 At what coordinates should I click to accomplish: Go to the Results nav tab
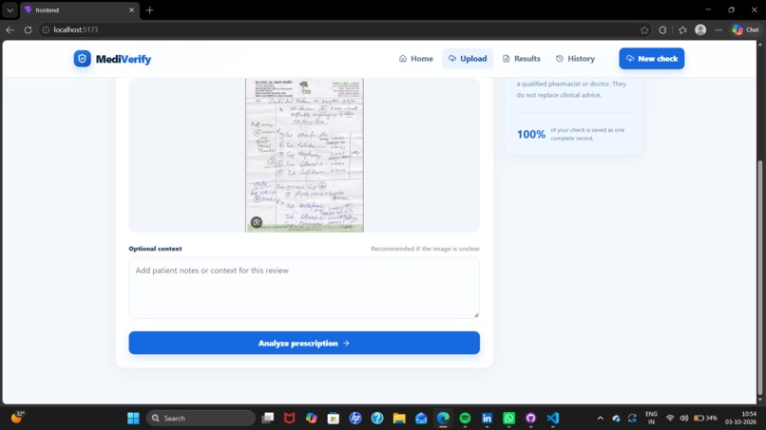pyautogui.click(x=521, y=59)
